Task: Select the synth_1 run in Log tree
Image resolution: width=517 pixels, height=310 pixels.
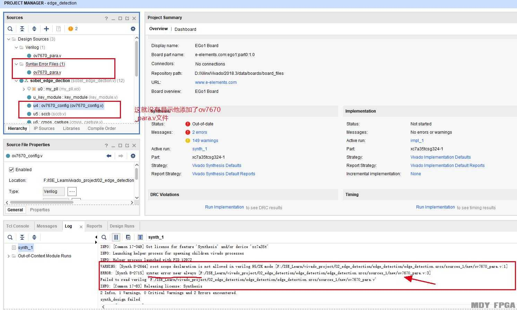Action: tap(25, 248)
